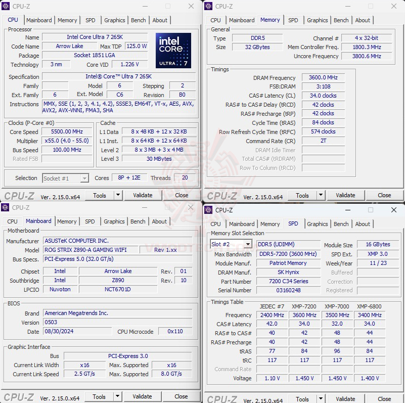405x403 pixels.
Task: Click Serial Number 03160248 field
Action: 288,290
